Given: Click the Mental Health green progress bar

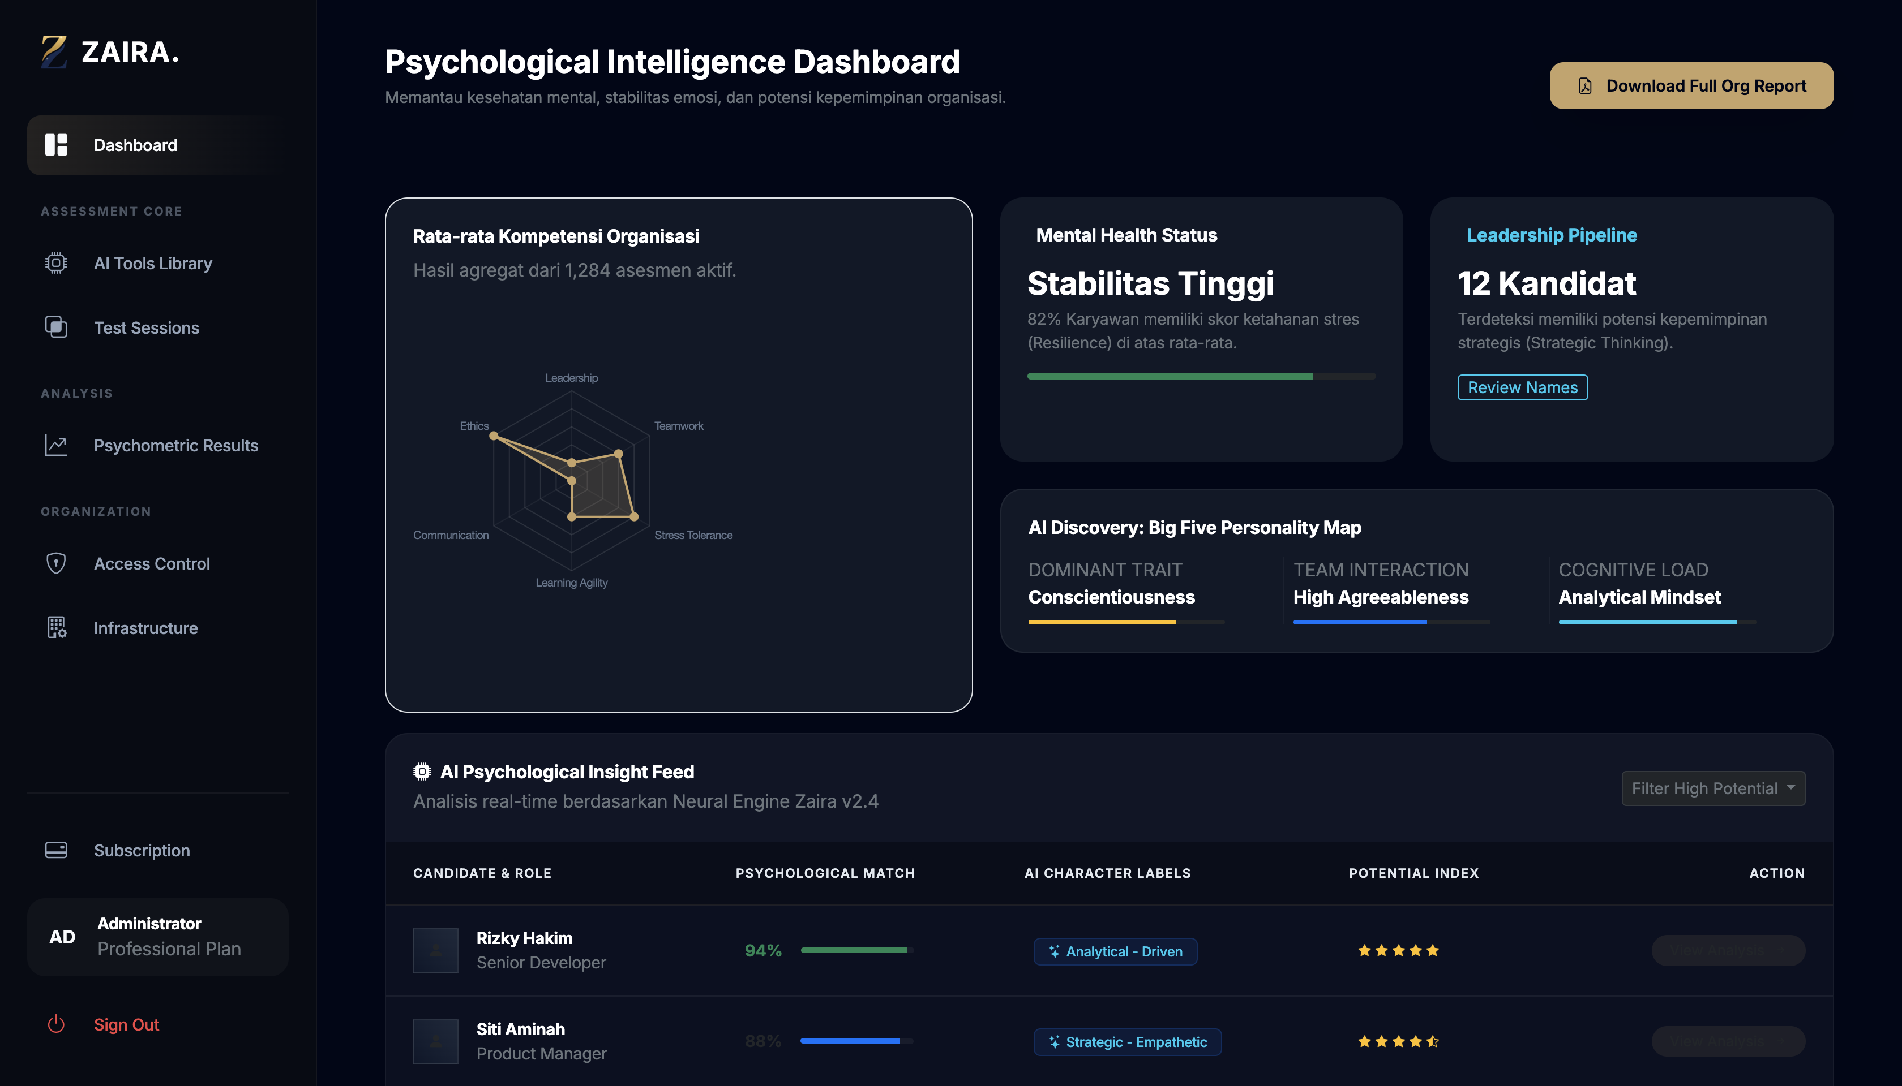Looking at the screenshot, I should click(x=1170, y=376).
